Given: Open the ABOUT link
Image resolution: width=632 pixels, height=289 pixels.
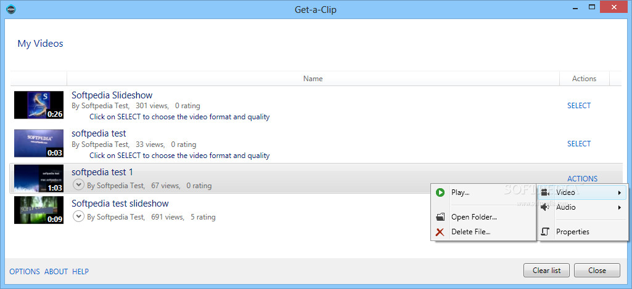Looking at the screenshot, I should 56,272.
